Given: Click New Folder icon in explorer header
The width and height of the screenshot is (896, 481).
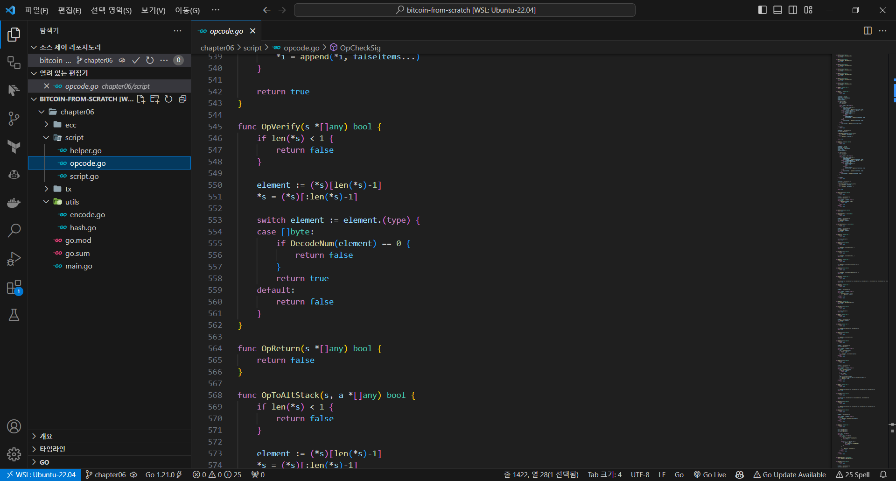Looking at the screenshot, I should coord(155,99).
